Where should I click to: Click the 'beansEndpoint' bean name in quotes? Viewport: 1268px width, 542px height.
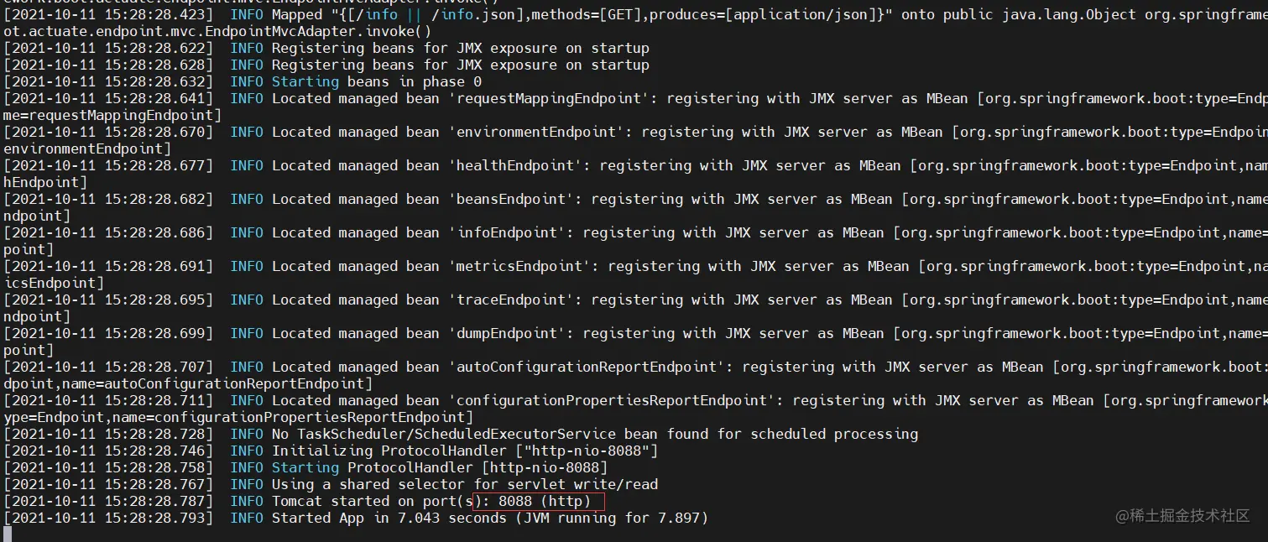tap(510, 200)
